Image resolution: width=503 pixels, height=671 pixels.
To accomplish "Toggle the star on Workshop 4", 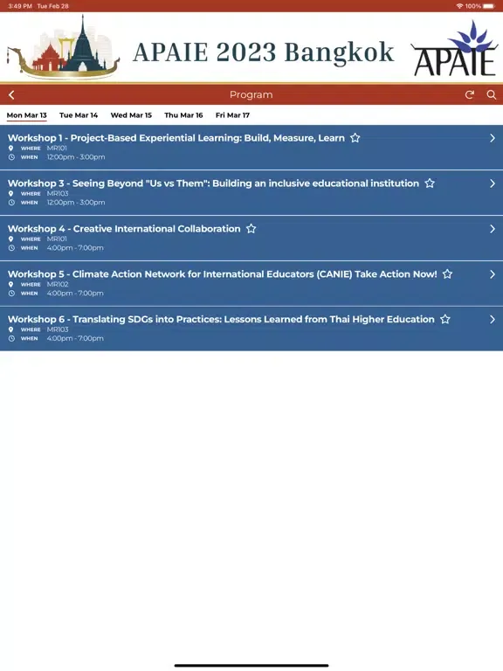I will tap(251, 229).
